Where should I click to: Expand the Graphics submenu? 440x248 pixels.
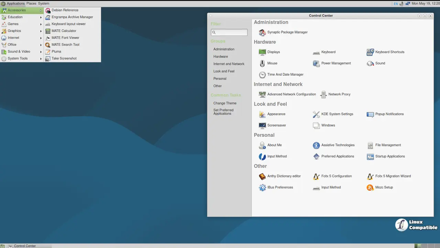14,31
